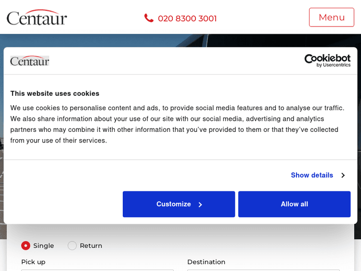Click the cookie description paragraph text
The width and height of the screenshot is (361, 271).
coord(177,124)
